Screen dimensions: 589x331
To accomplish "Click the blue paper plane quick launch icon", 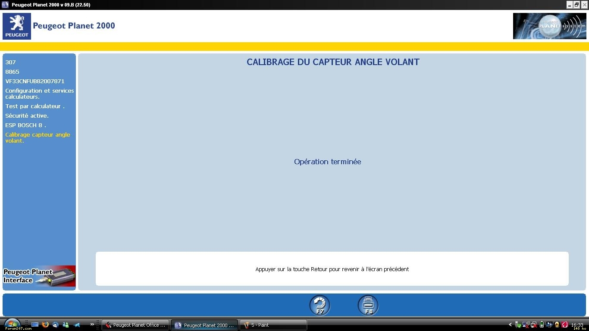I will tap(77, 325).
